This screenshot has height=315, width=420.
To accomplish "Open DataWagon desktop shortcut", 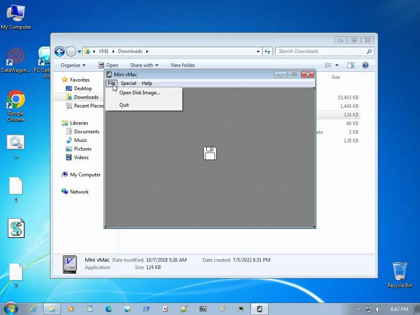I will 16,59.
